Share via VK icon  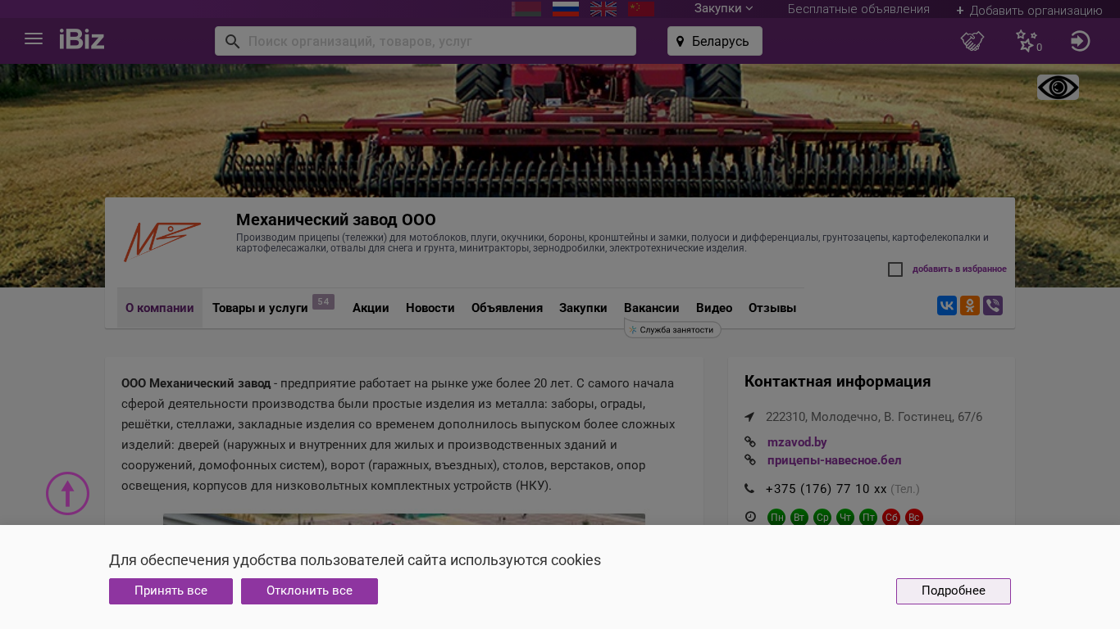pos(947,305)
